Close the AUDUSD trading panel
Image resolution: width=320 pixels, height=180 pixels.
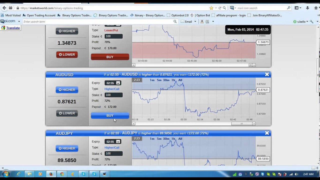(267, 74)
